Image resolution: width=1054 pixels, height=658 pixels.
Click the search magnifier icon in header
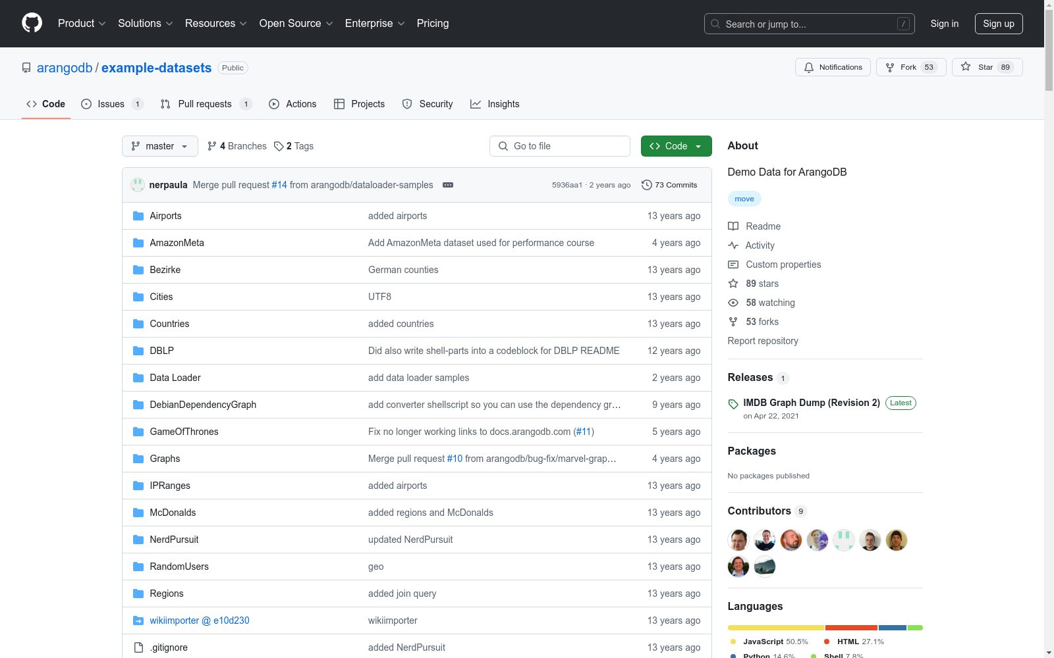715,24
